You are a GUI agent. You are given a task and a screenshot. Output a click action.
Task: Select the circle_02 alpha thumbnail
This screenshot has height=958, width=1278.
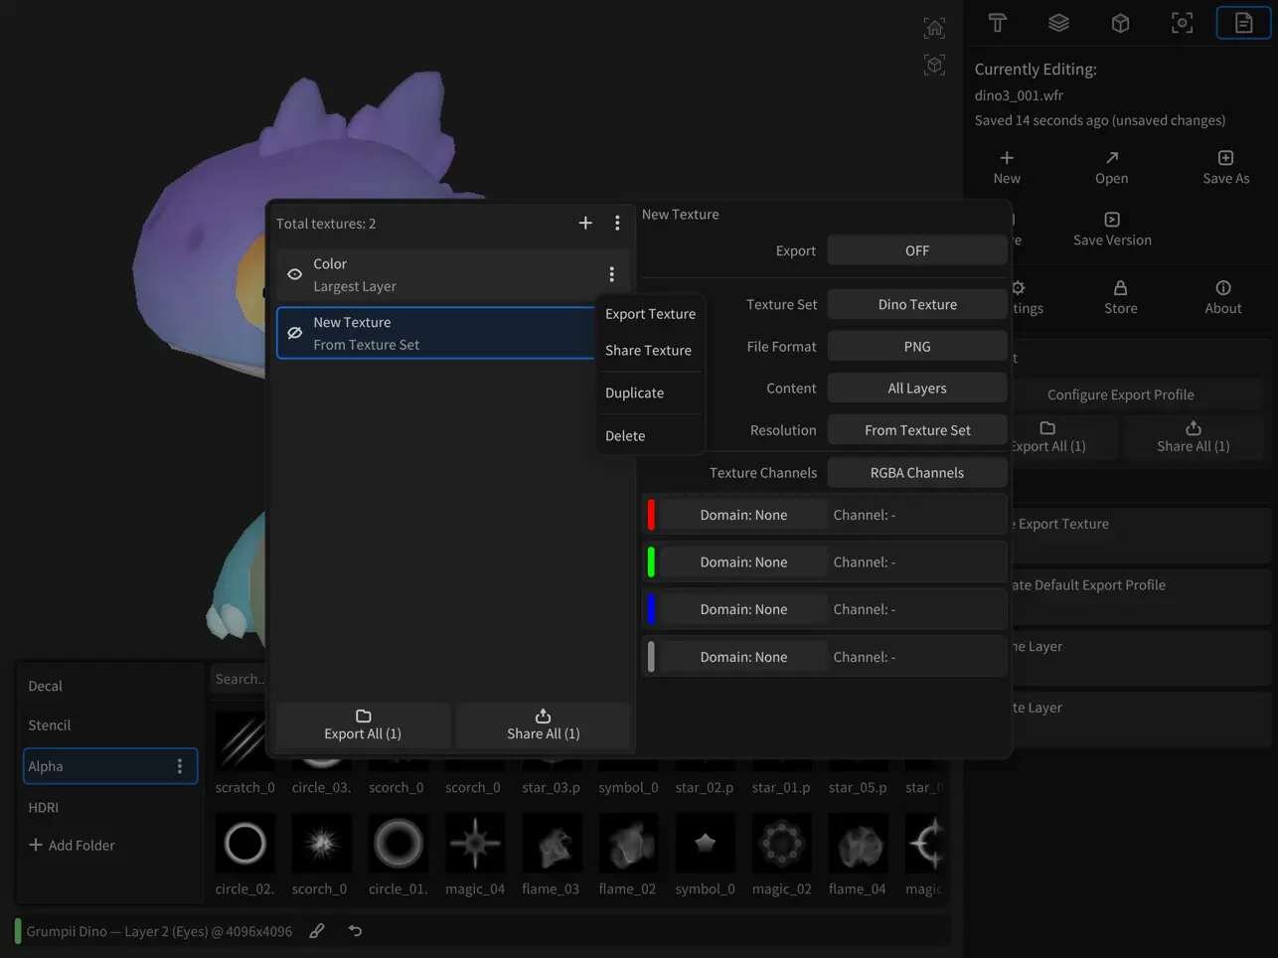[244, 844]
